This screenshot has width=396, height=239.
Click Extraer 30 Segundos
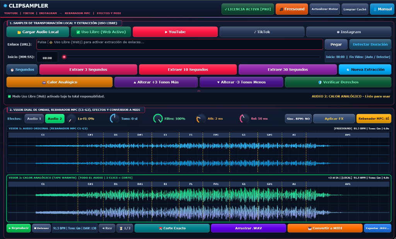pos(288,69)
